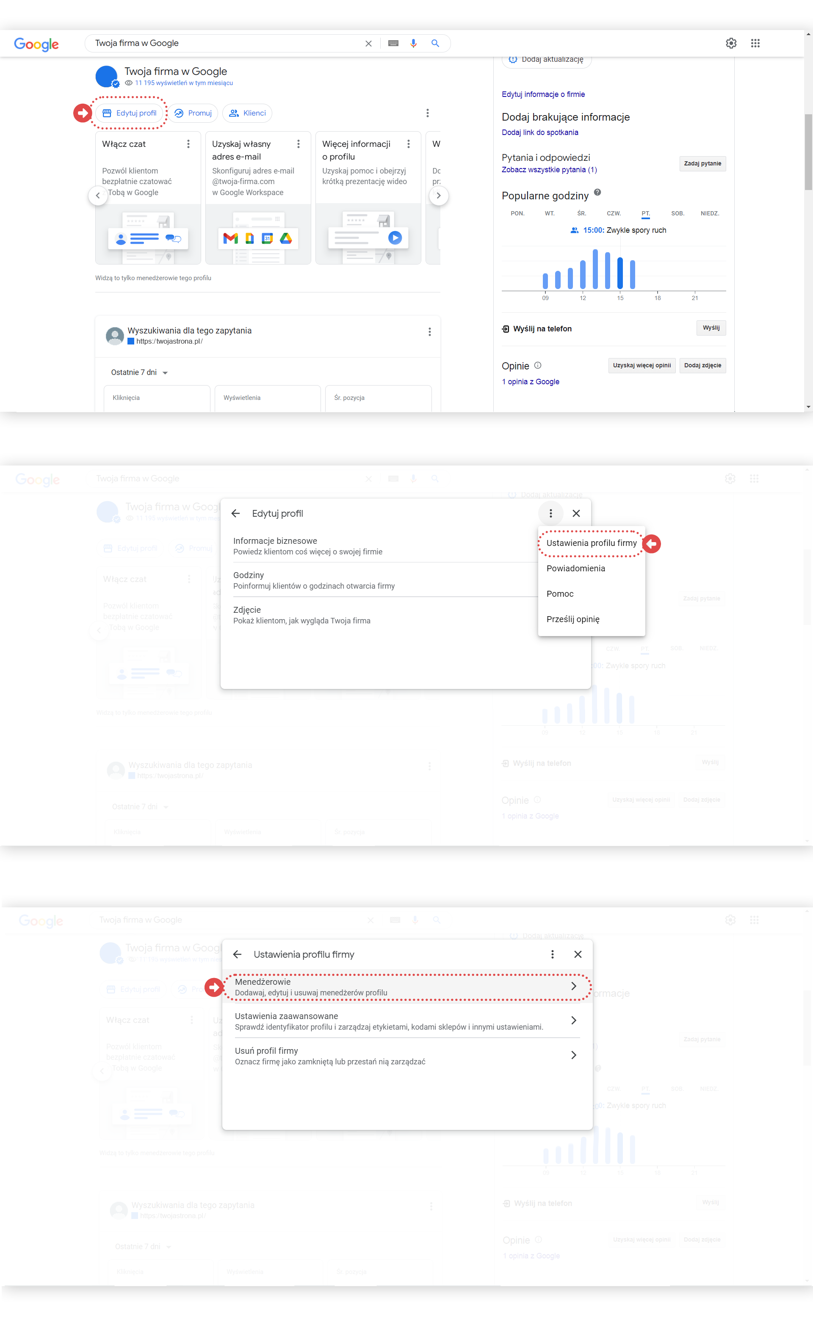
Task: Select the Wyświetlenia metric card
Action: (x=268, y=399)
